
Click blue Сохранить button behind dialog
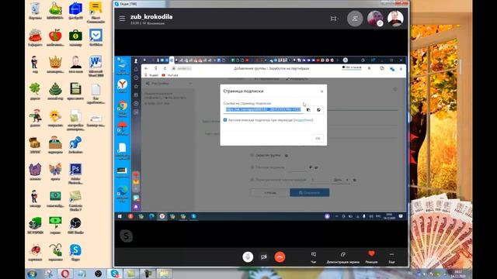tap(309, 193)
